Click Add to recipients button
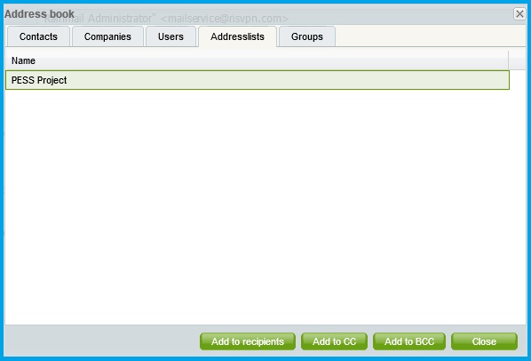 tap(248, 341)
